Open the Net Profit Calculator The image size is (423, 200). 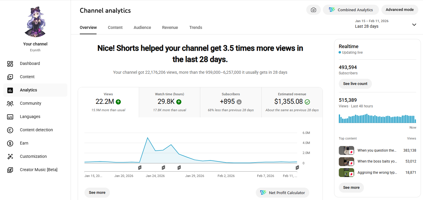tap(282, 193)
